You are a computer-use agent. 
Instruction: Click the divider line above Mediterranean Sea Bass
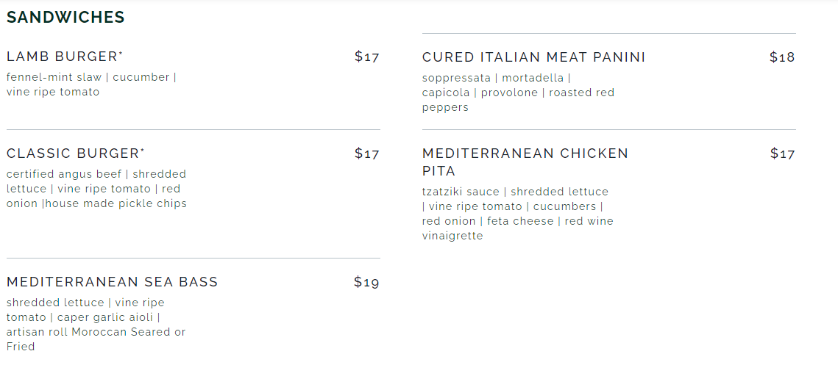pos(193,259)
